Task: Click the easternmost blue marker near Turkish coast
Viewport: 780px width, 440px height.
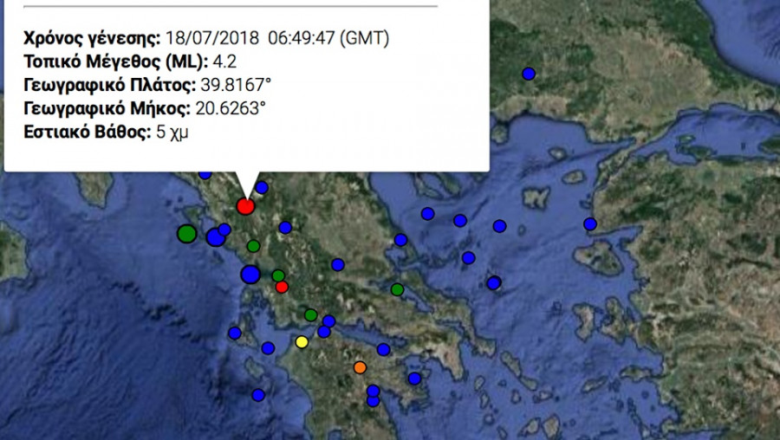Action: point(590,223)
